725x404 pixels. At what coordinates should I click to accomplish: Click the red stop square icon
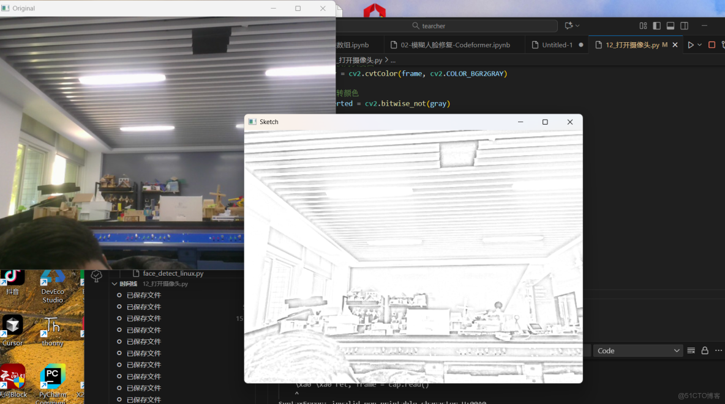[712, 45]
